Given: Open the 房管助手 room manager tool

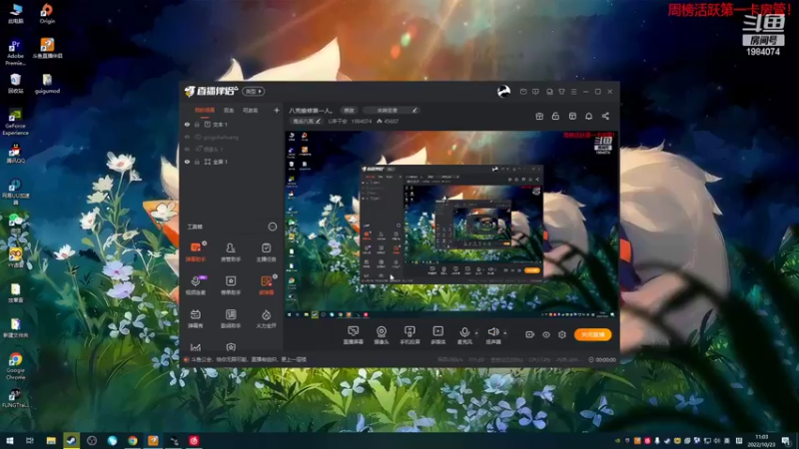Looking at the screenshot, I should [x=231, y=252].
